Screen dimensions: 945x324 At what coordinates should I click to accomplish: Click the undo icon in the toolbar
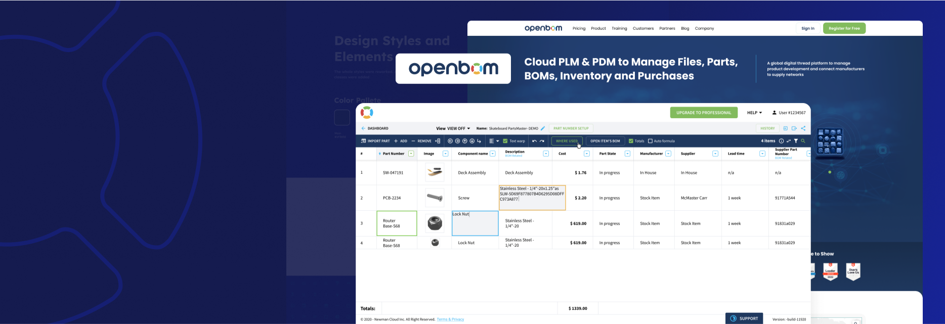pyautogui.click(x=534, y=141)
